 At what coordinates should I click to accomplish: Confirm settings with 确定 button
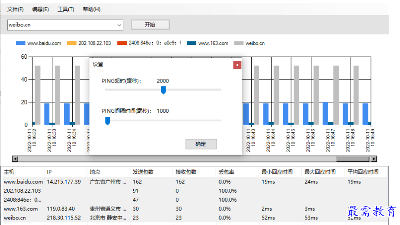pos(201,144)
